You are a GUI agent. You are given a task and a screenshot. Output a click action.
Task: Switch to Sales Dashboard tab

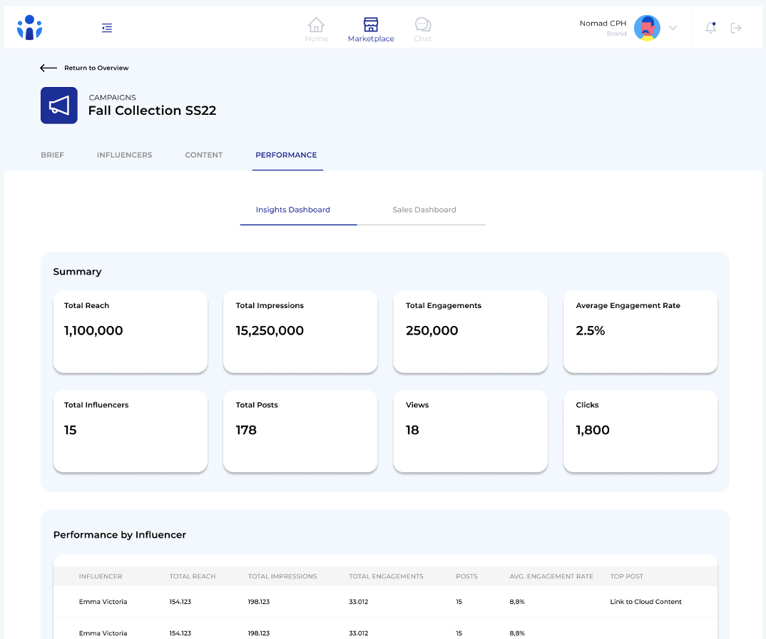point(424,210)
